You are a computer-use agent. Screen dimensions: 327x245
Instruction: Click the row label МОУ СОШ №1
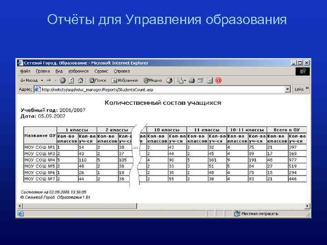(40, 147)
